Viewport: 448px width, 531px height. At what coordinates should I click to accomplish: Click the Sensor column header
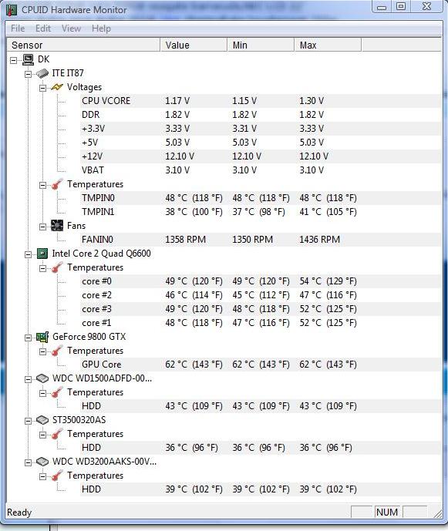point(83,45)
